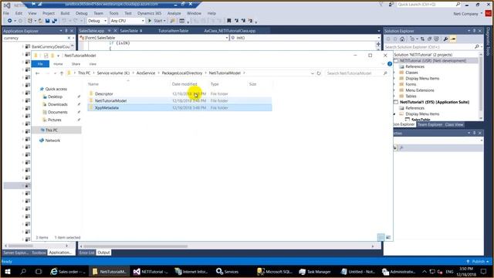494x278 pixels.
Task: Open the recent locations dropdown arrow
Action: (x=55, y=73)
